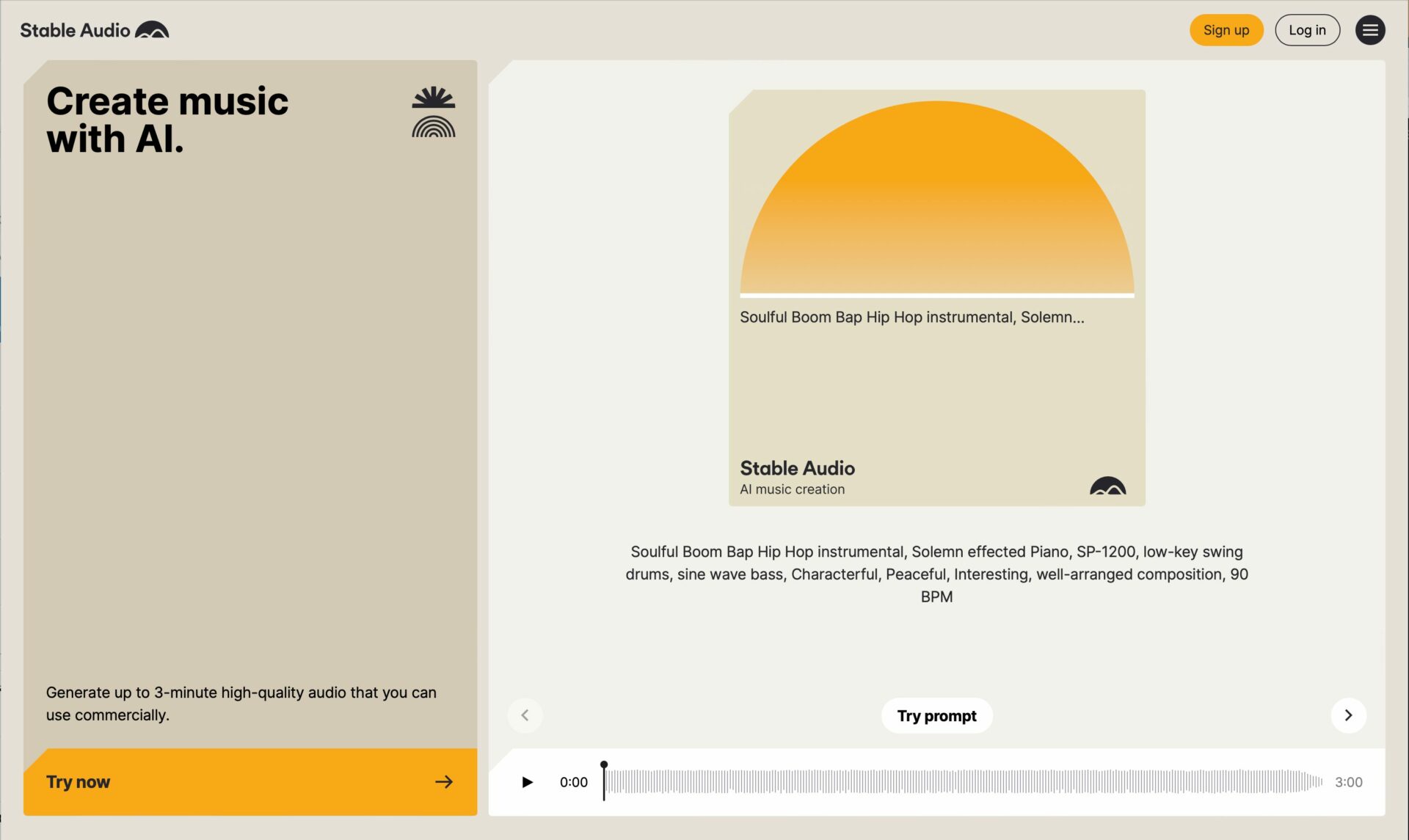Click the truncated "Soulful Boom Bap Hip Hop instrumental, Solemn..." title
Image resolution: width=1409 pixels, height=840 pixels.
coord(912,317)
